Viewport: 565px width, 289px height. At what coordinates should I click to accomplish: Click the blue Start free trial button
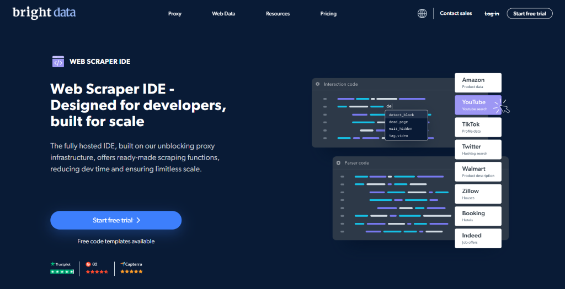[x=116, y=220]
